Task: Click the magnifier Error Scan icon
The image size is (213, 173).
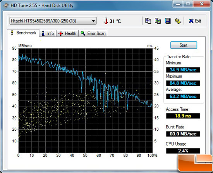Action: point(83,33)
